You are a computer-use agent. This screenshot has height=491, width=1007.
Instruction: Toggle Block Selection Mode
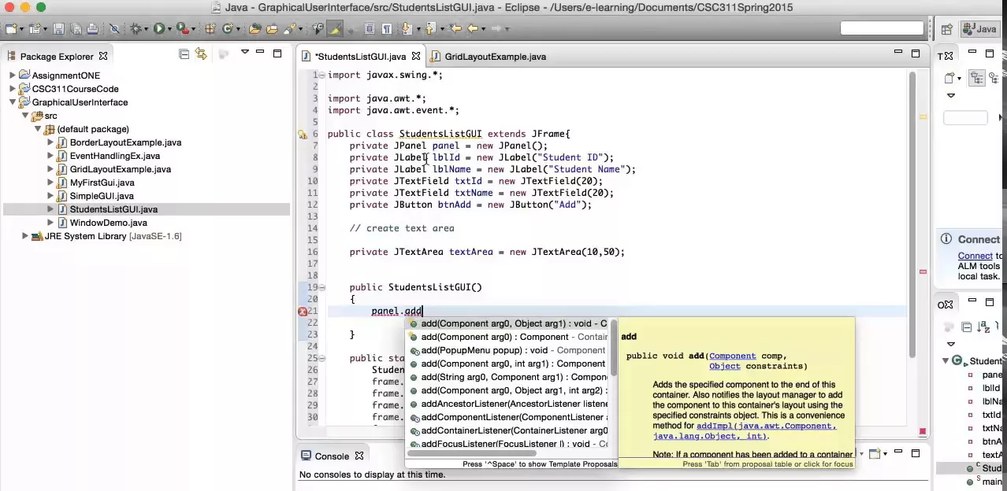[x=369, y=29]
